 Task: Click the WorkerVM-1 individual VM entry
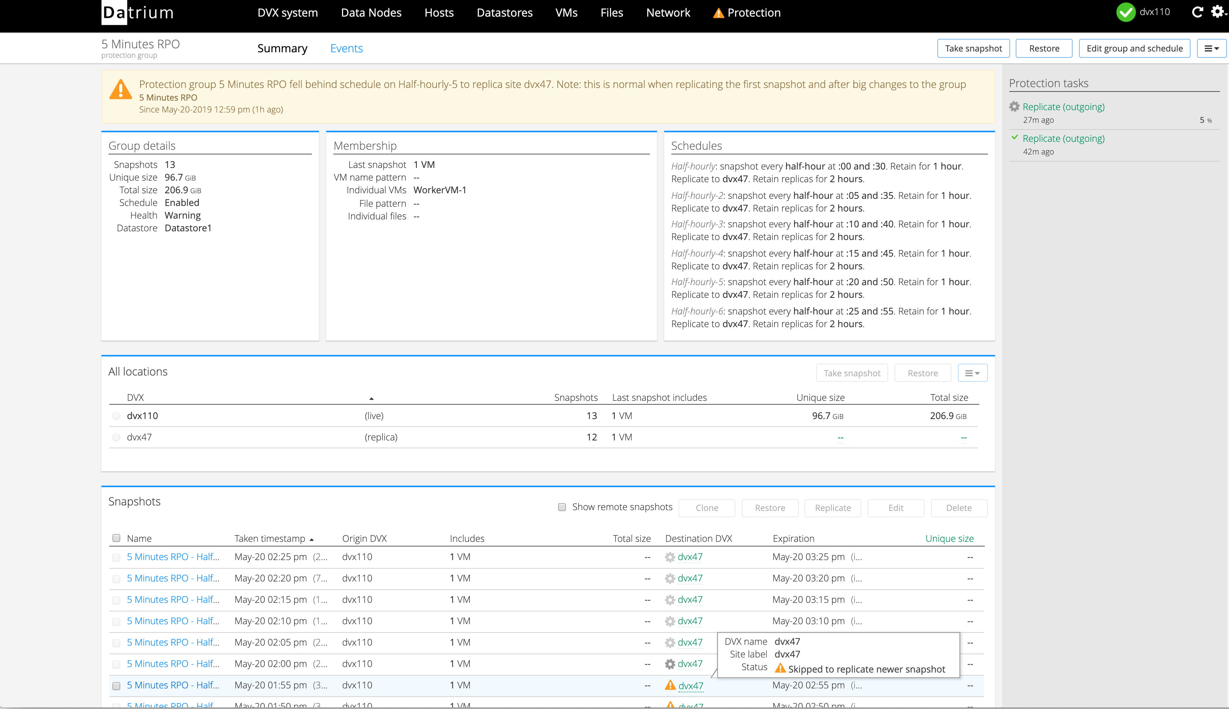click(x=440, y=190)
